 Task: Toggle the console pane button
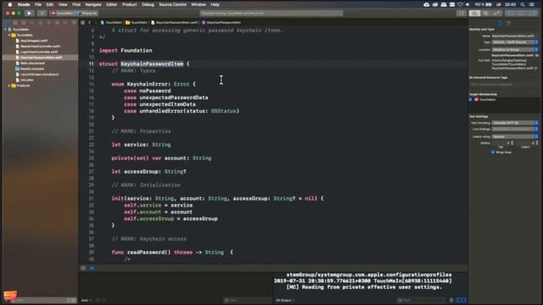pos(464,300)
